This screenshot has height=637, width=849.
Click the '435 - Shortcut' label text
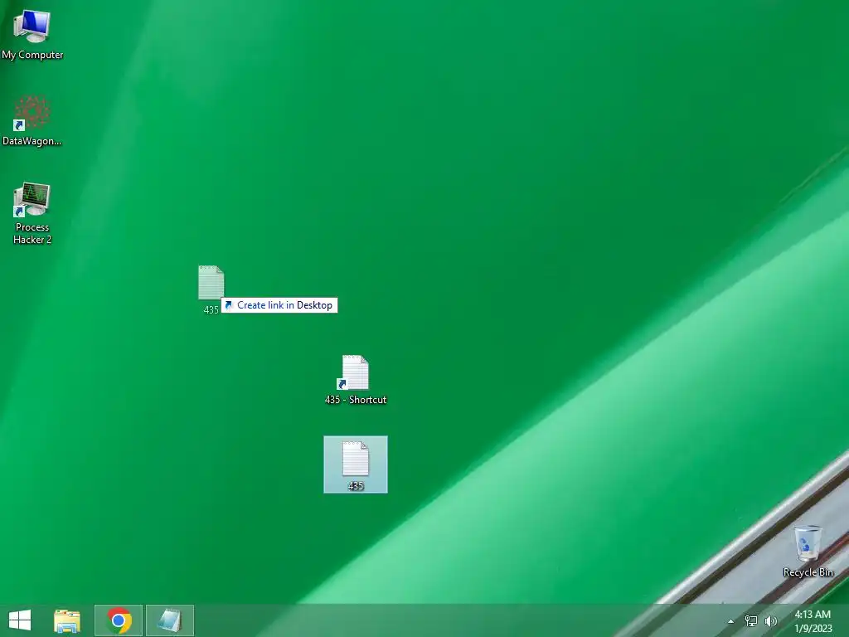(x=356, y=400)
